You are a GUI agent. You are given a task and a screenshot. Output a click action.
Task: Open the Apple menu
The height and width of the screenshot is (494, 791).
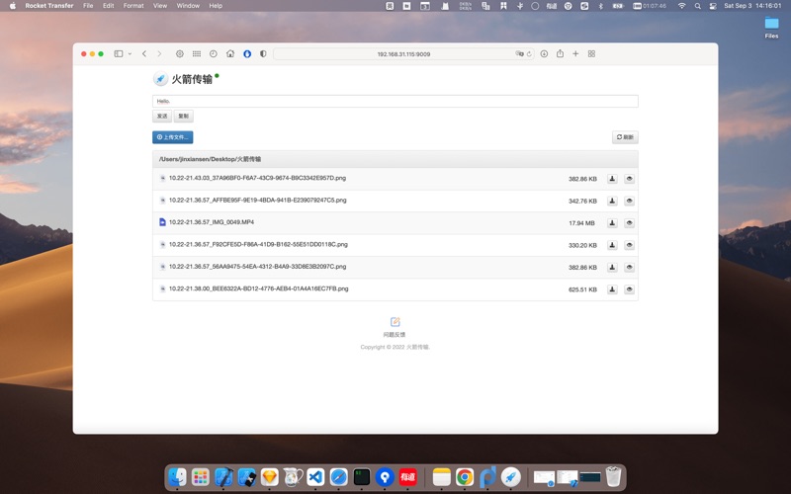tap(13, 6)
